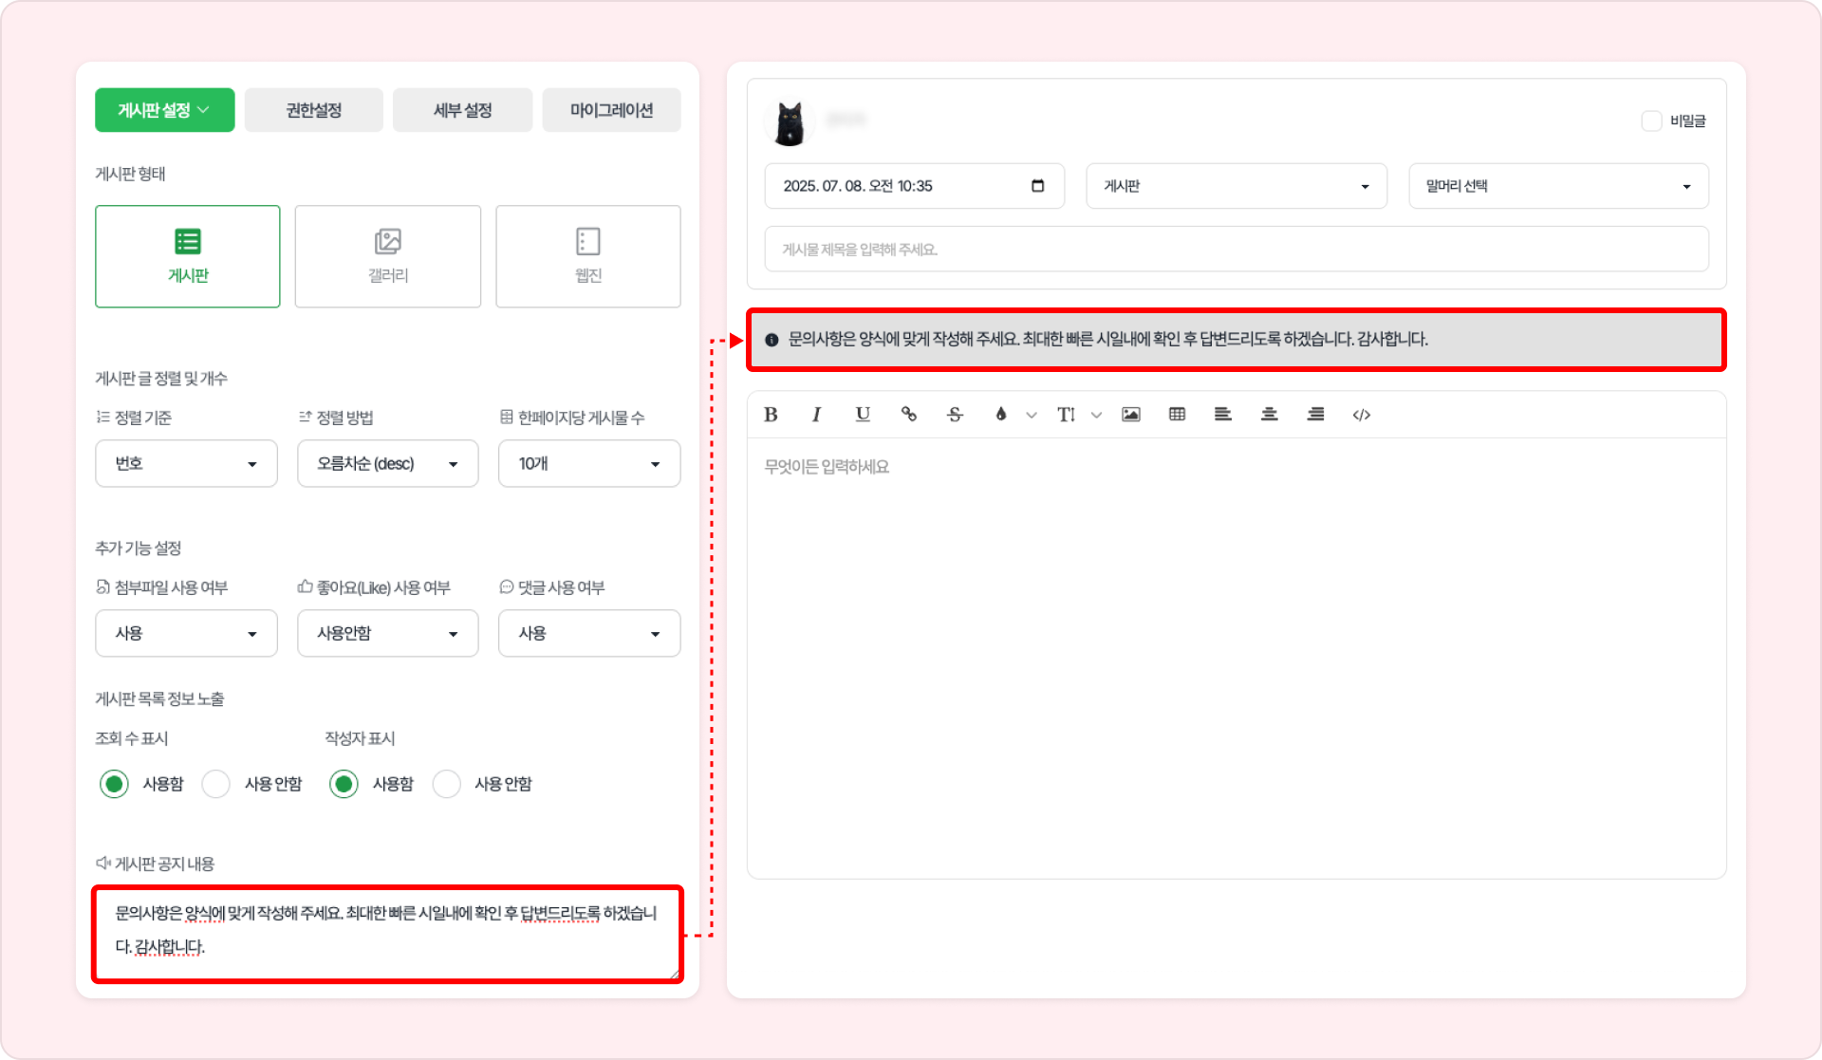The image size is (1822, 1060).
Task: Click the 게시물 제목 input field
Action: (1236, 250)
